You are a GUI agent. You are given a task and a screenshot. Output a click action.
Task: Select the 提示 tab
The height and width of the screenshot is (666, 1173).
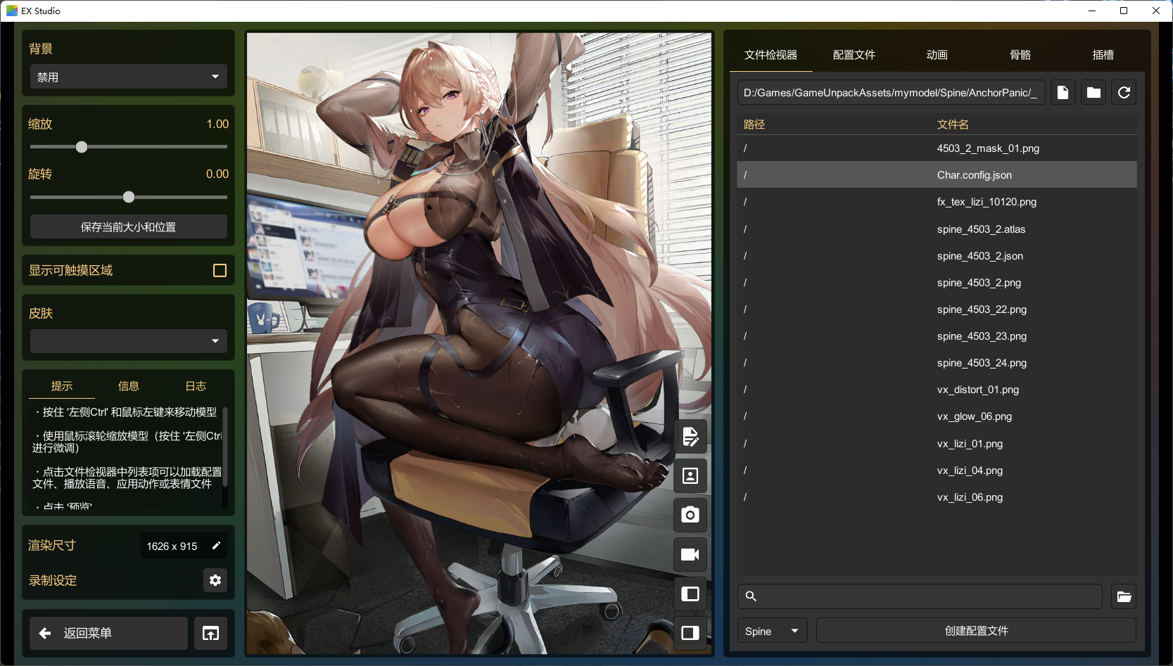pos(62,386)
